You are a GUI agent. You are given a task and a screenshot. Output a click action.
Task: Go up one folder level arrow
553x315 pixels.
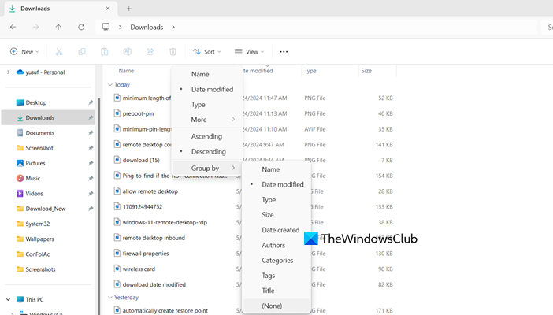click(x=58, y=27)
